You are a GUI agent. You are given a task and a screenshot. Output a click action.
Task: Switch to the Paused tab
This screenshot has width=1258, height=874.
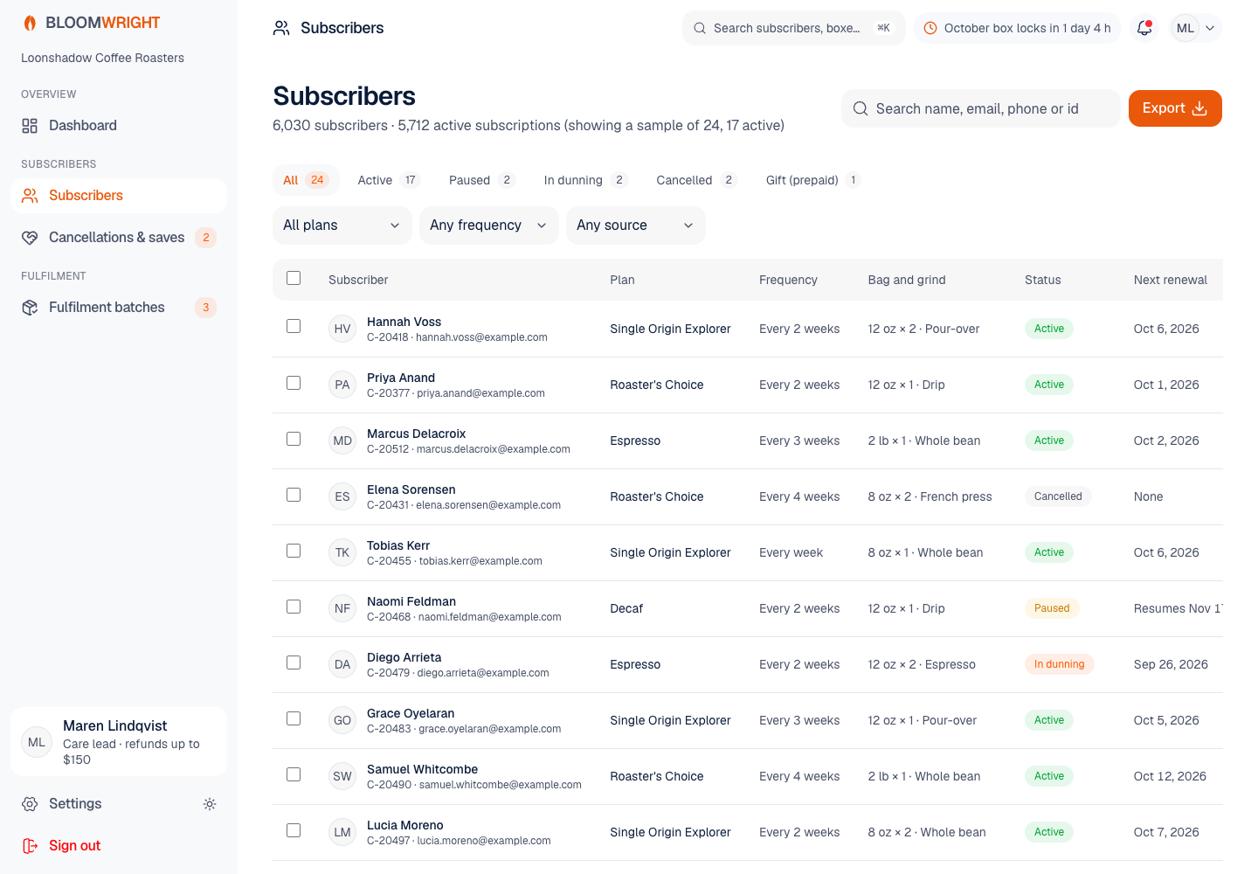click(x=481, y=180)
